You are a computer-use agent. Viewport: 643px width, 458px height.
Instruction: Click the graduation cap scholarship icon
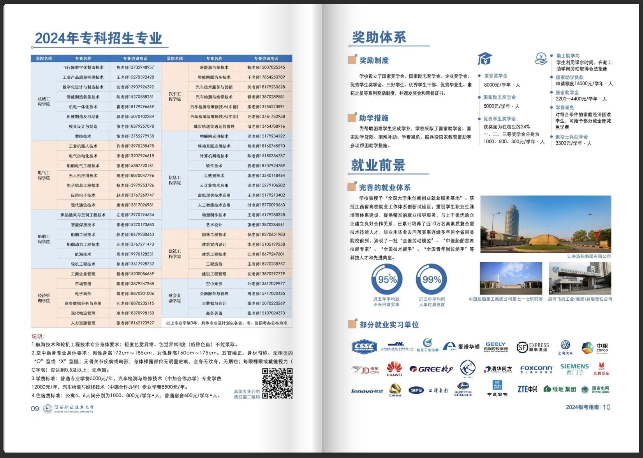coord(485,59)
